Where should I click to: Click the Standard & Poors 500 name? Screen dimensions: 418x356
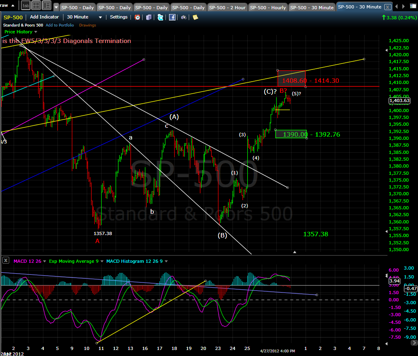(x=23, y=25)
